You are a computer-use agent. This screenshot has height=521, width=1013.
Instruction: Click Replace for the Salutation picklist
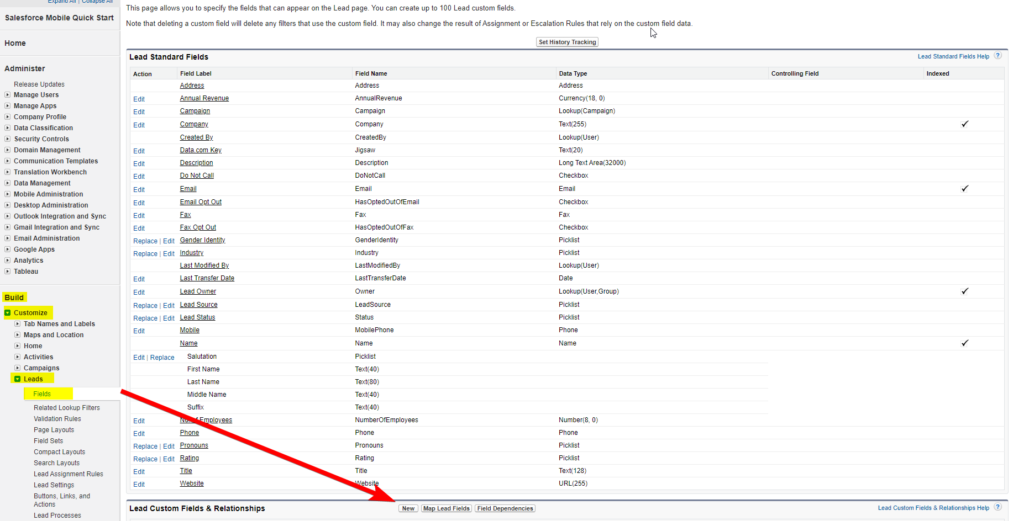[162, 358]
